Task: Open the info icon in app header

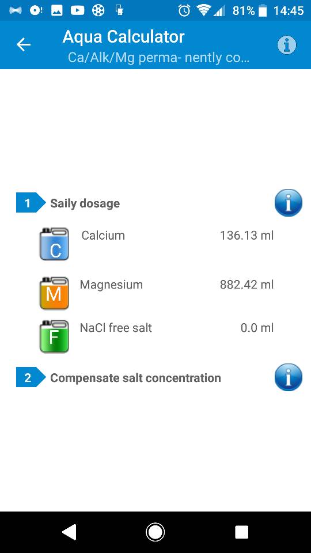Action: click(287, 45)
